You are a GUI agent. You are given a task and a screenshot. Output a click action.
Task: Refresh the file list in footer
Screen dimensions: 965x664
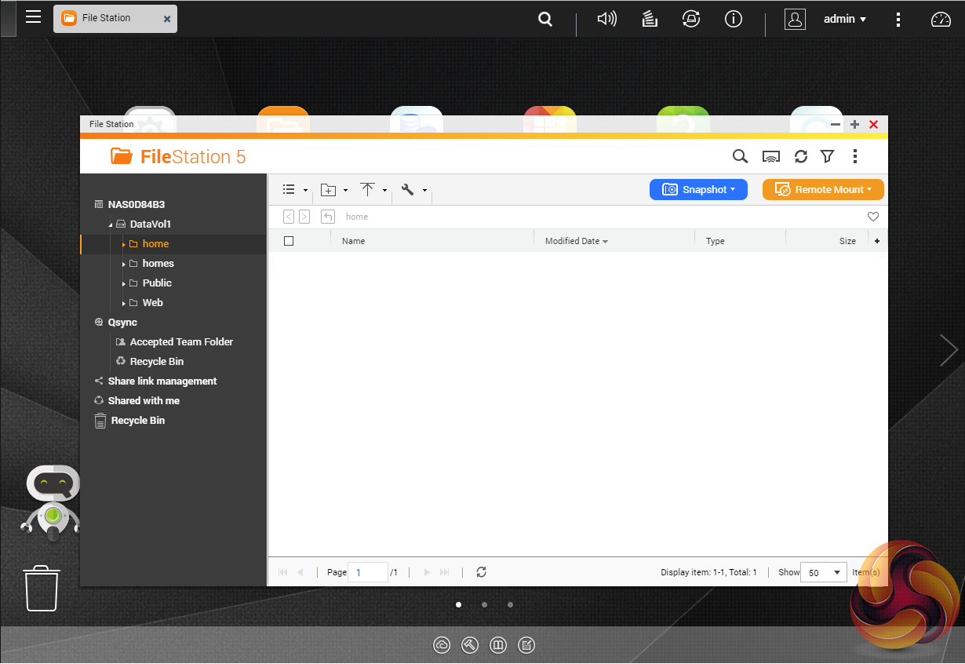[x=481, y=572]
